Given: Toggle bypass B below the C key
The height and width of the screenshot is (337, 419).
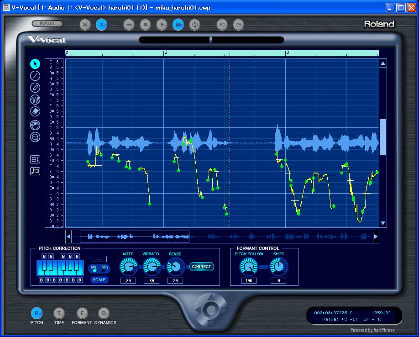Looking at the screenshot, I should click(42, 280).
